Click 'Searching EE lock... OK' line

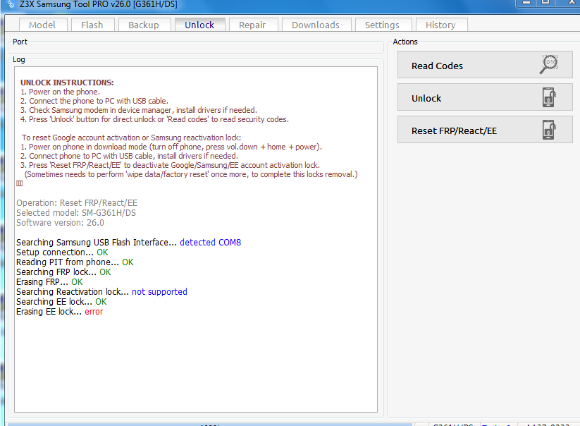point(61,302)
